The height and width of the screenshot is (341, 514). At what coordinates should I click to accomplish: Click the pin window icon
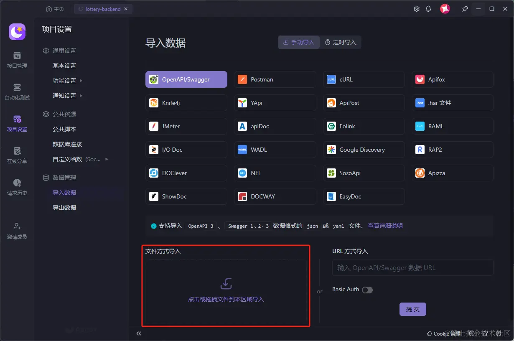click(465, 9)
